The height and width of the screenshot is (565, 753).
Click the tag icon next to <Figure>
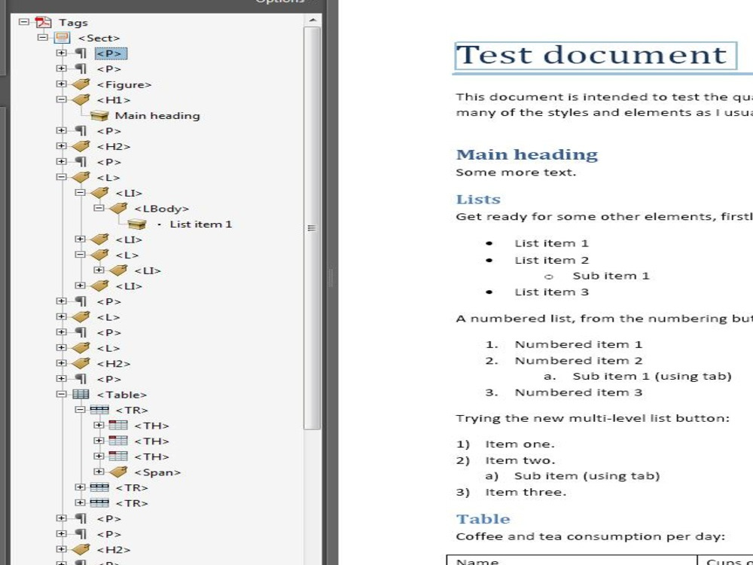pos(81,84)
